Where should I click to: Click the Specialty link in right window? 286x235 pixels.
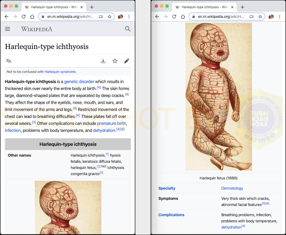pos(167,188)
